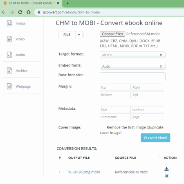The height and width of the screenshot is (184, 184).
Task: Open the Image converter sidebar icon
Action: click(9, 23)
